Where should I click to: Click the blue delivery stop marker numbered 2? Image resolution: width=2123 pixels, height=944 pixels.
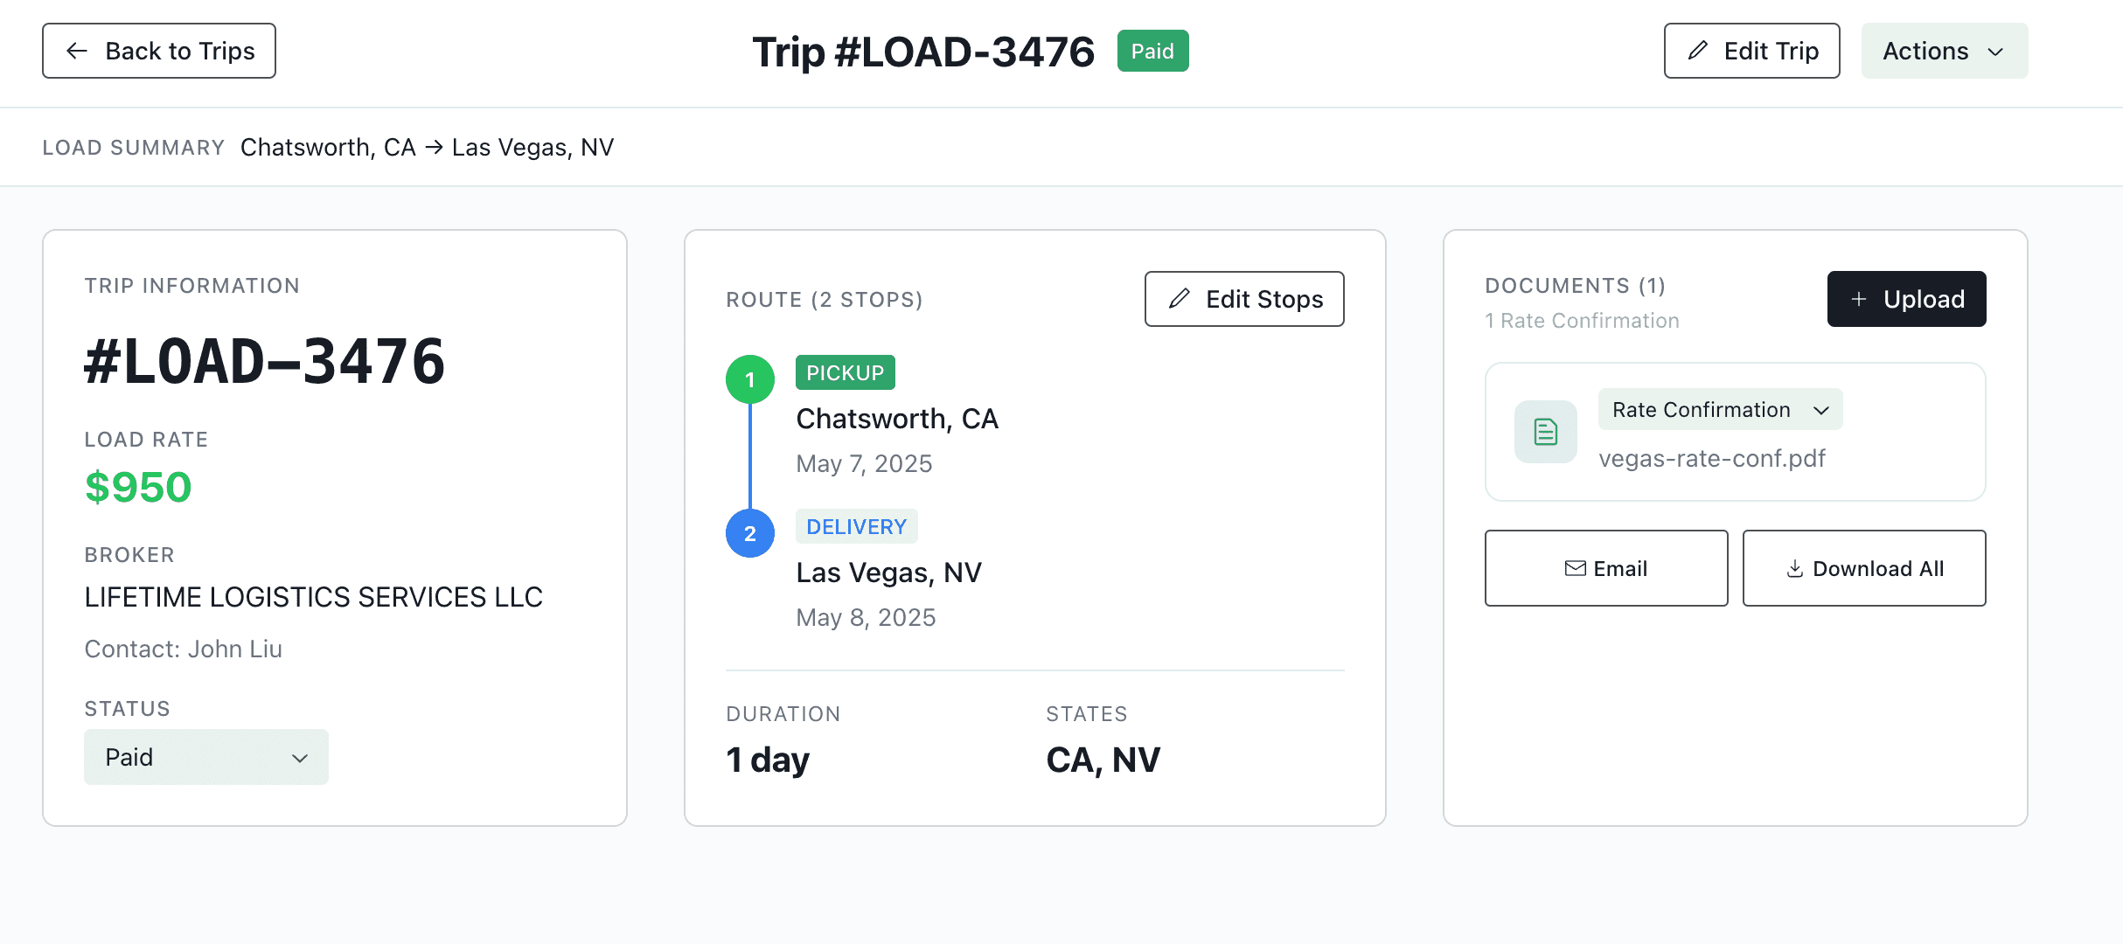coord(748,532)
